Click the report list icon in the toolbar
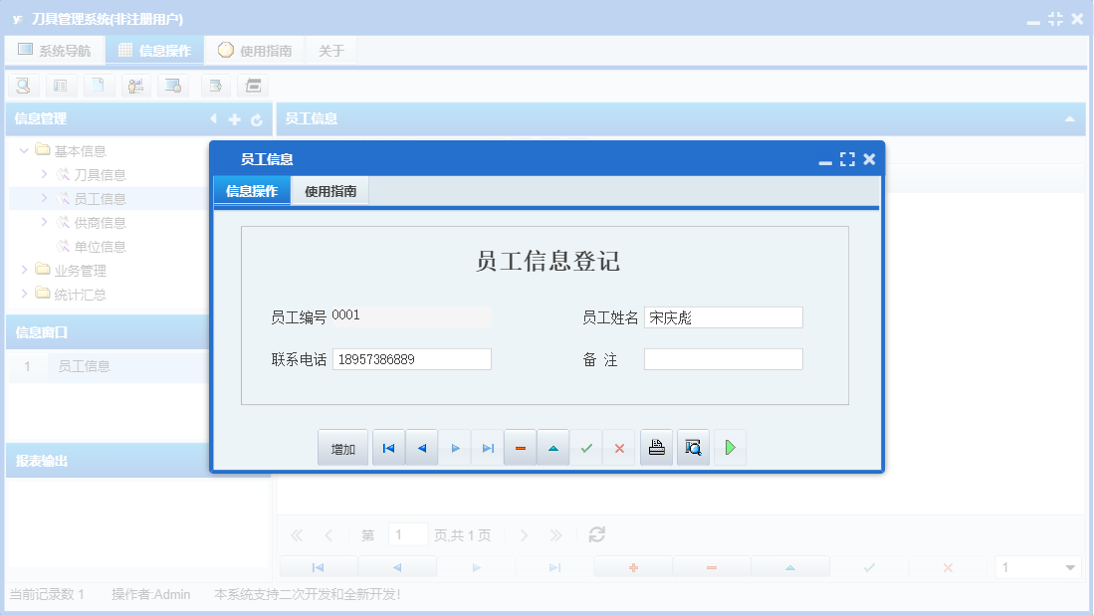The image size is (1094, 615). [61, 86]
